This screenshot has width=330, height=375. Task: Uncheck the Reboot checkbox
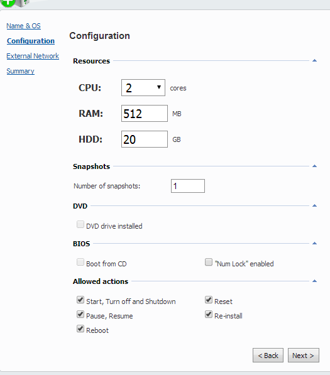(x=80, y=329)
